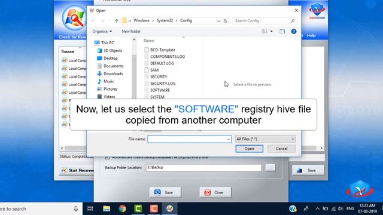Toggle the preview pane icon
383x215 pixels.
282,32
